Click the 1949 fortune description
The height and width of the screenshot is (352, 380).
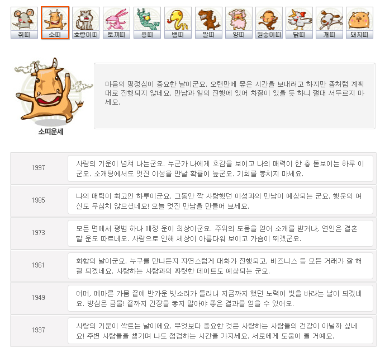coord(218,298)
